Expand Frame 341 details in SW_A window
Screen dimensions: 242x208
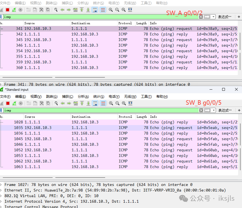point(1,84)
